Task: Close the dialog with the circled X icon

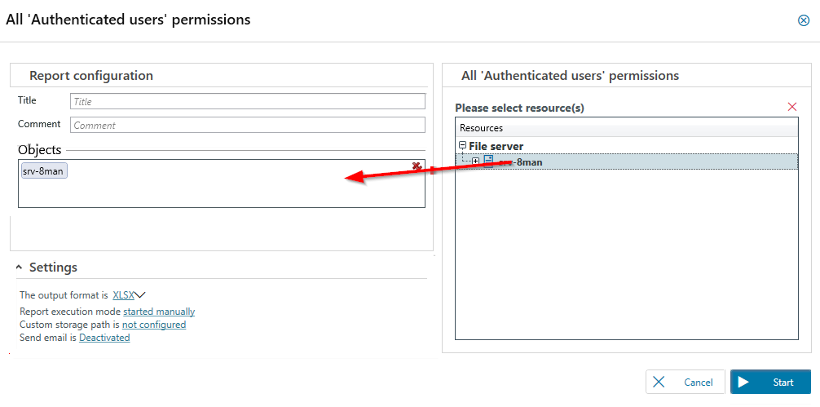Action: [x=803, y=20]
